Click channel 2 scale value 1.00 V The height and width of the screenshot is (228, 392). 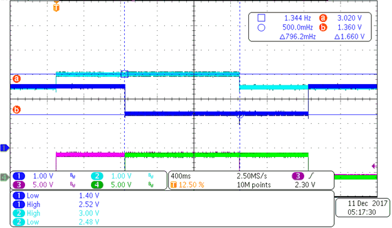click(x=121, y=176)
